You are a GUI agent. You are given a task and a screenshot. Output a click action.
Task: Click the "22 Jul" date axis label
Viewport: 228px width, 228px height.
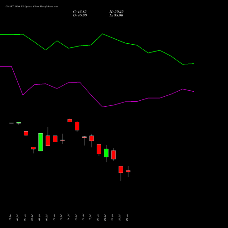click(112, 217)
